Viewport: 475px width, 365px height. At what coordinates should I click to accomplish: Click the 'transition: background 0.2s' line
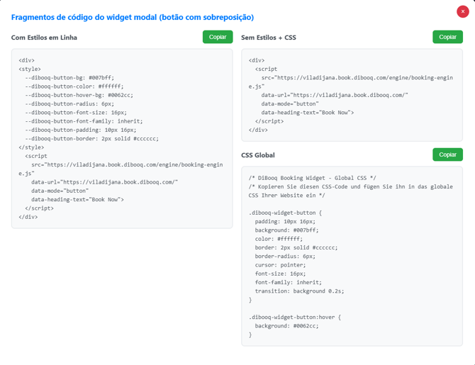299,291
